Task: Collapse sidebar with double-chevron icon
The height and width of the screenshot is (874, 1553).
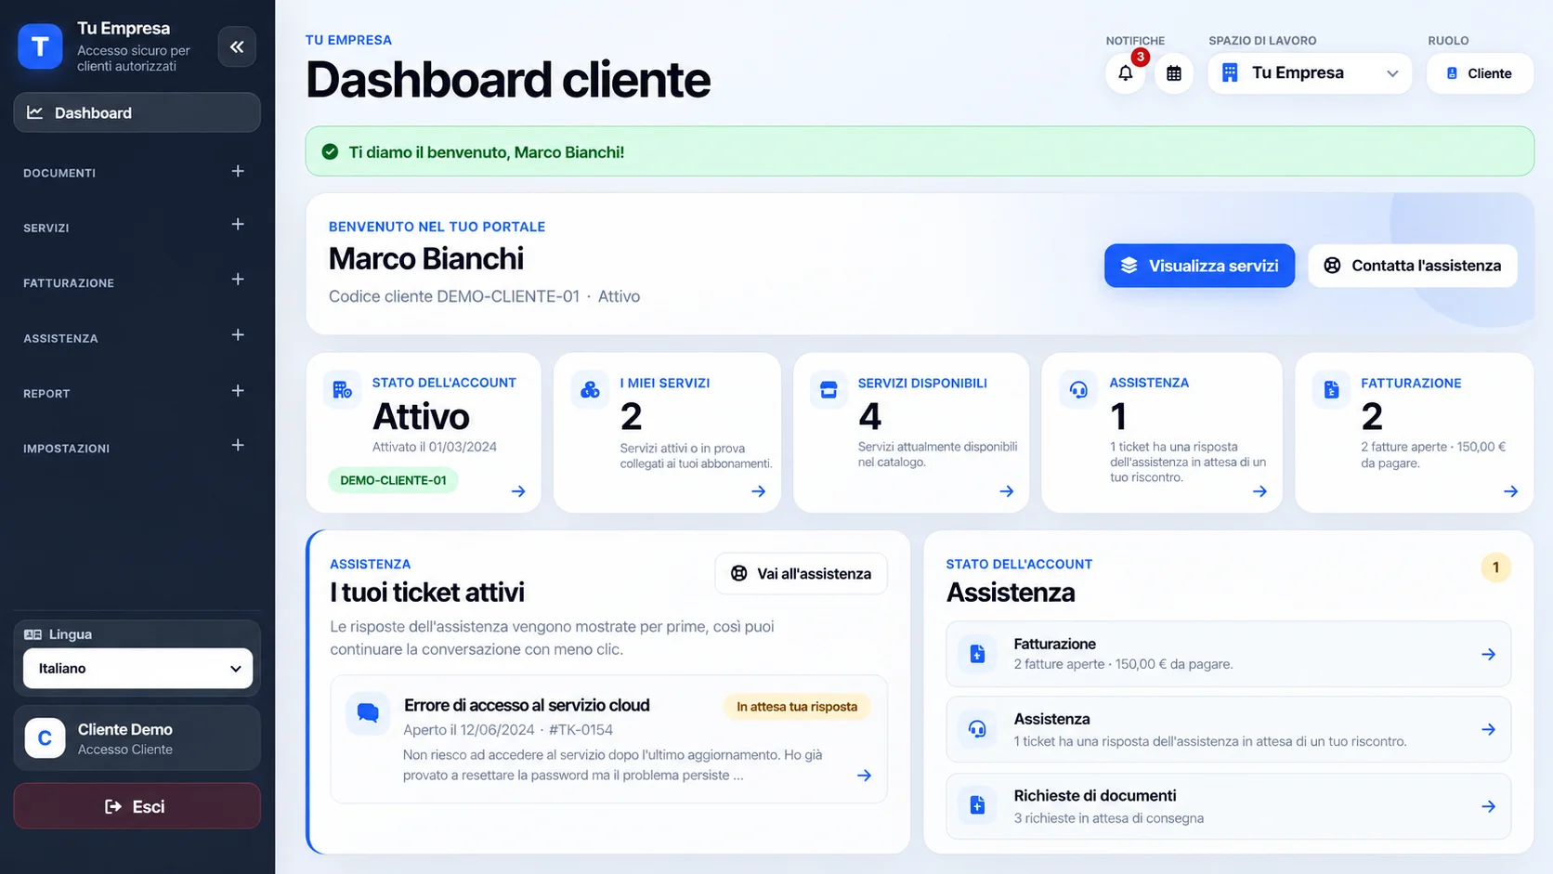Action: [237, 46]
